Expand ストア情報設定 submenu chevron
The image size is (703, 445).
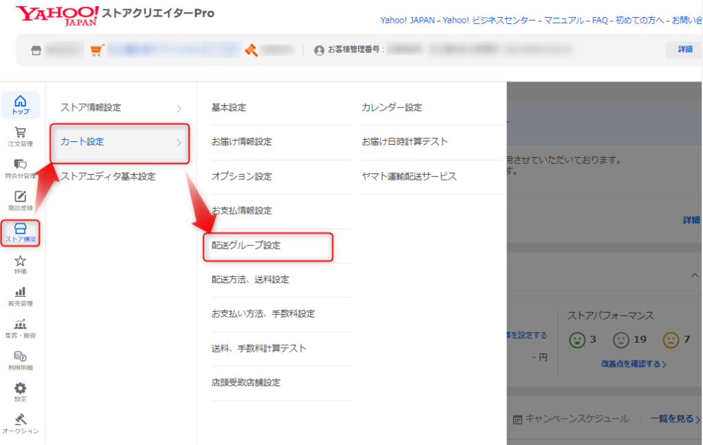[179, 108]
